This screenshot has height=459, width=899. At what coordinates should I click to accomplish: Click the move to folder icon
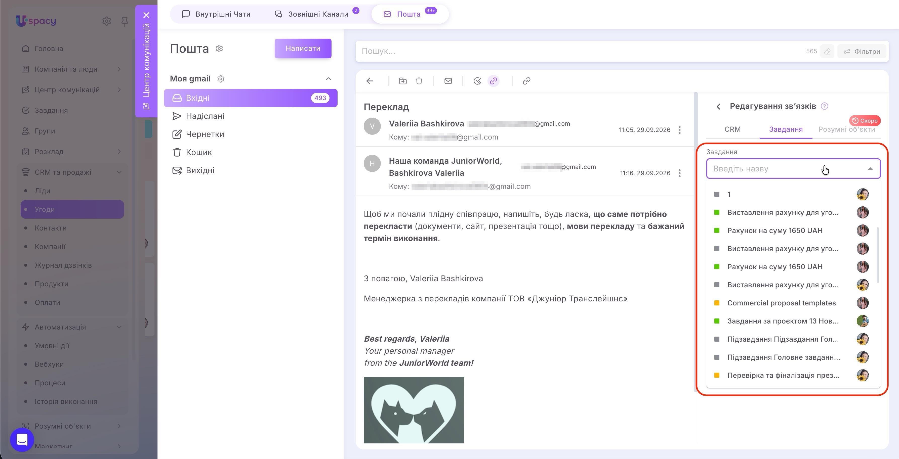click(403, 81)
